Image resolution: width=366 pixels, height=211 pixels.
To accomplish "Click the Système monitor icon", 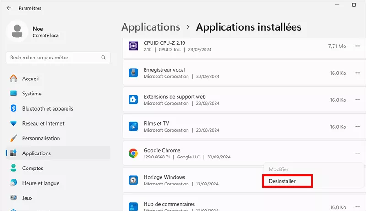I will 14,93.
